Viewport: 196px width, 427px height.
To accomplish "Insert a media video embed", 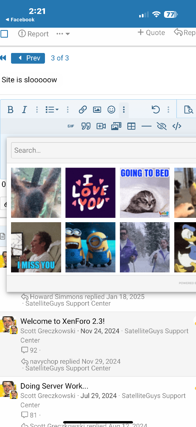I will point(101,126).
